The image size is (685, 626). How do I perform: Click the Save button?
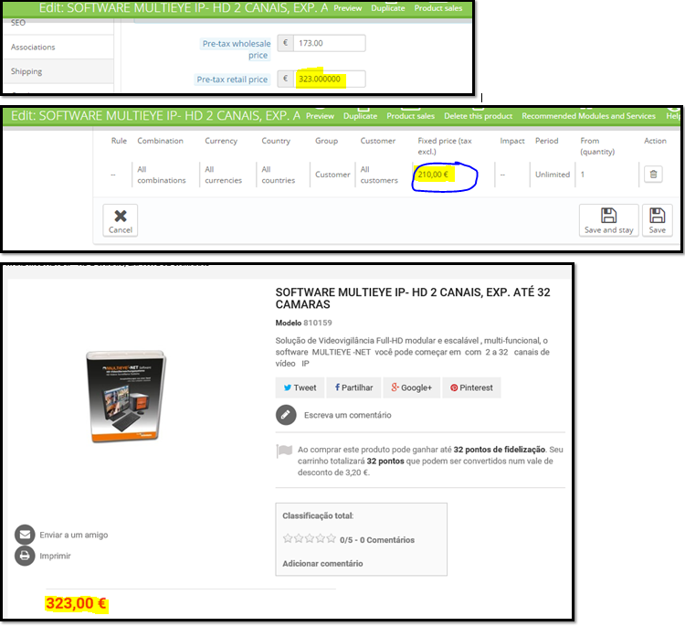pyautogui.click(x=657, y=221)
